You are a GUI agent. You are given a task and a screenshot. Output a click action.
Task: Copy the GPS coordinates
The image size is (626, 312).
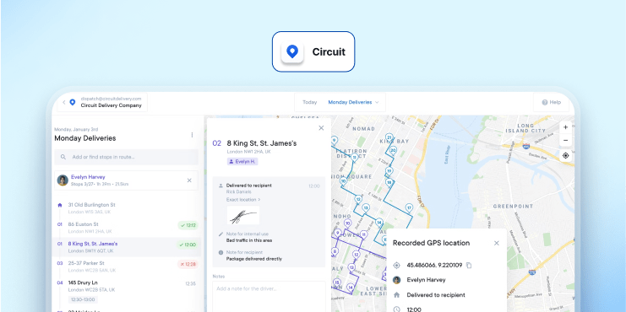(x=469, y=265)
